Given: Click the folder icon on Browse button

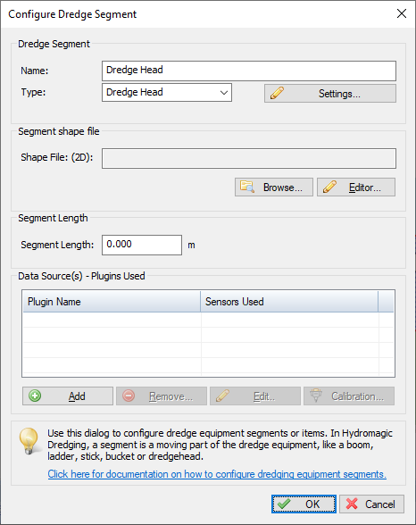Looking at the screenshot, I should 247,187.
